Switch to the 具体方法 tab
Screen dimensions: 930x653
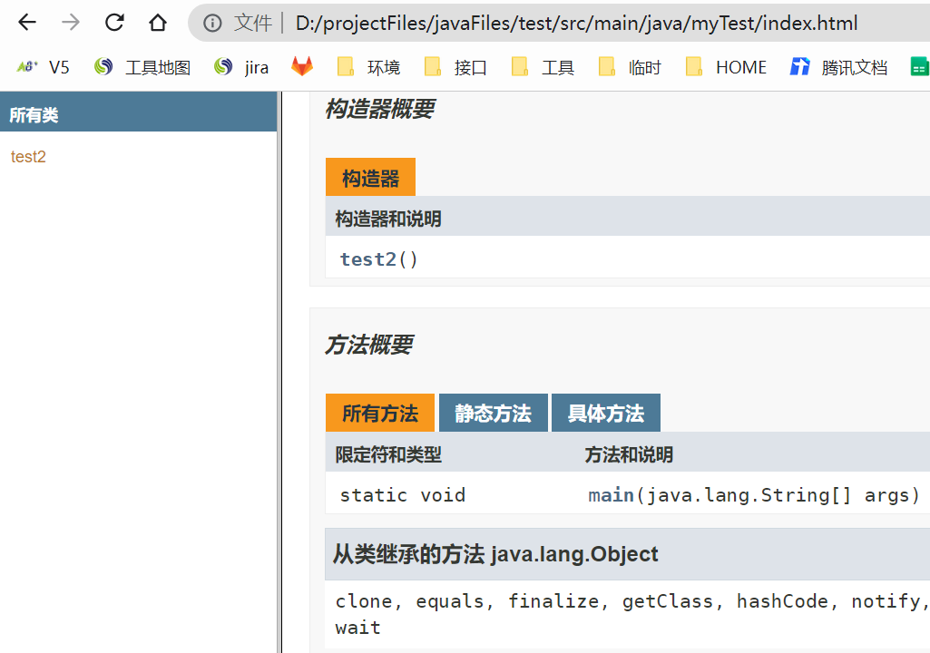tap(605, 413)
